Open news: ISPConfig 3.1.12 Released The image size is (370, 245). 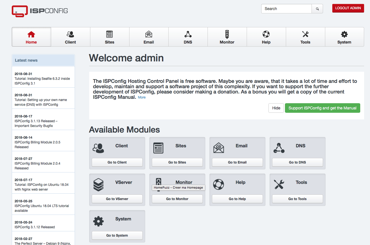35,227
